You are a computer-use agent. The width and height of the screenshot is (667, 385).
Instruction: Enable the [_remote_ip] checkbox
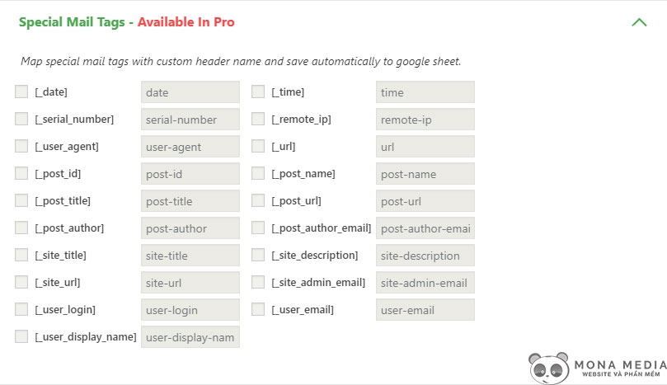coord(258,120)
